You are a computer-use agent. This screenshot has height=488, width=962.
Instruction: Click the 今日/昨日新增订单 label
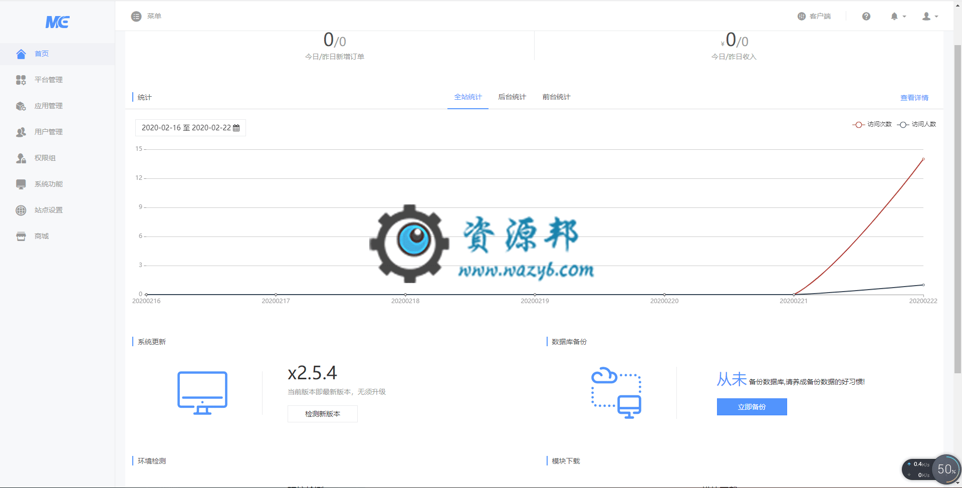pos(335,57)
